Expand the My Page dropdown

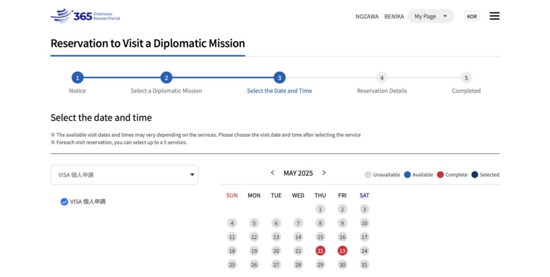(x=430, y=16)
